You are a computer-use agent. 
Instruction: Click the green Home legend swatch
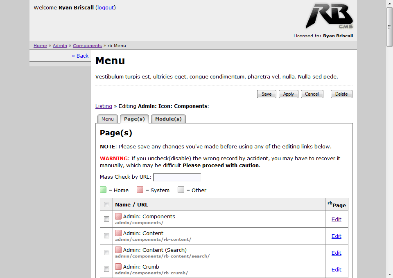(103, 190)
